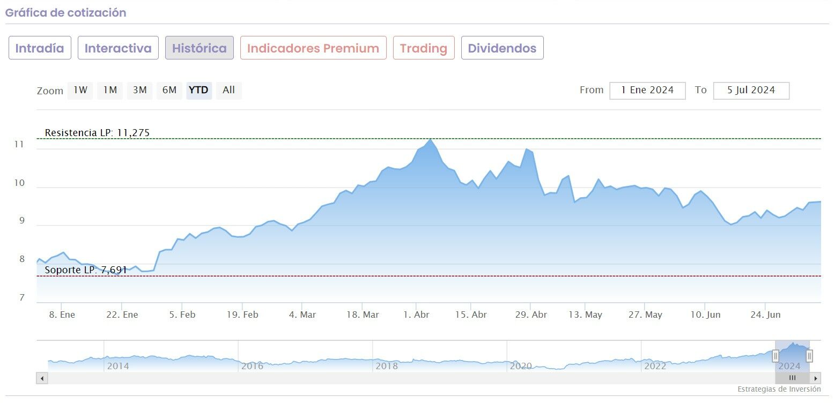835x404 pixels.
Task: Open the Interactiva chart tab
Action: (118, 48)
